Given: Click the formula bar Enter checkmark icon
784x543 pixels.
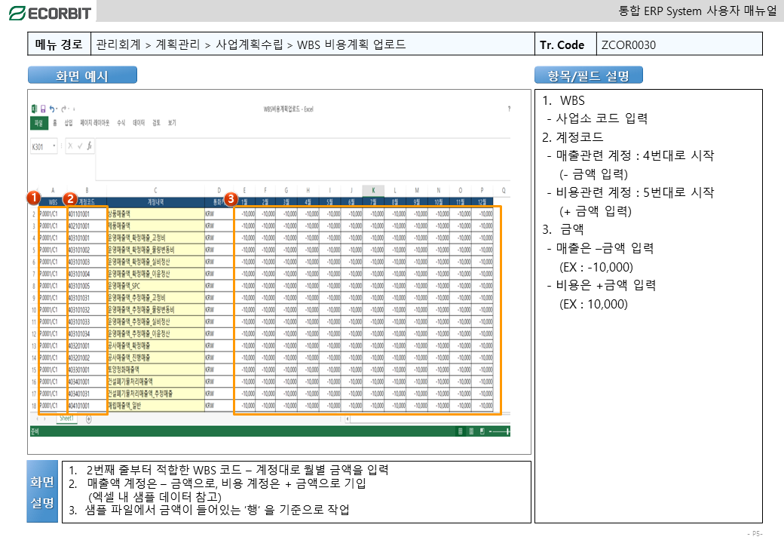Looking at the screenshot, I should (79, 146).
